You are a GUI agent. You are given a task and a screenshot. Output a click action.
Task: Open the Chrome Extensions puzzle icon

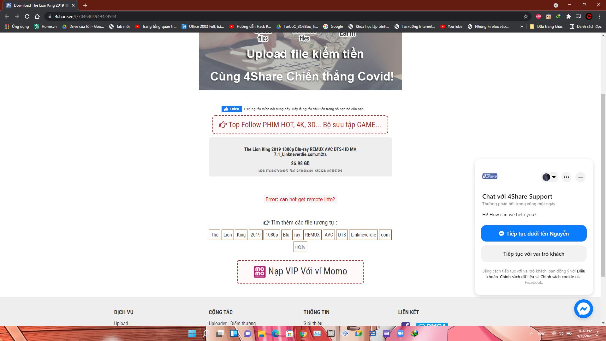pos(569,16)
